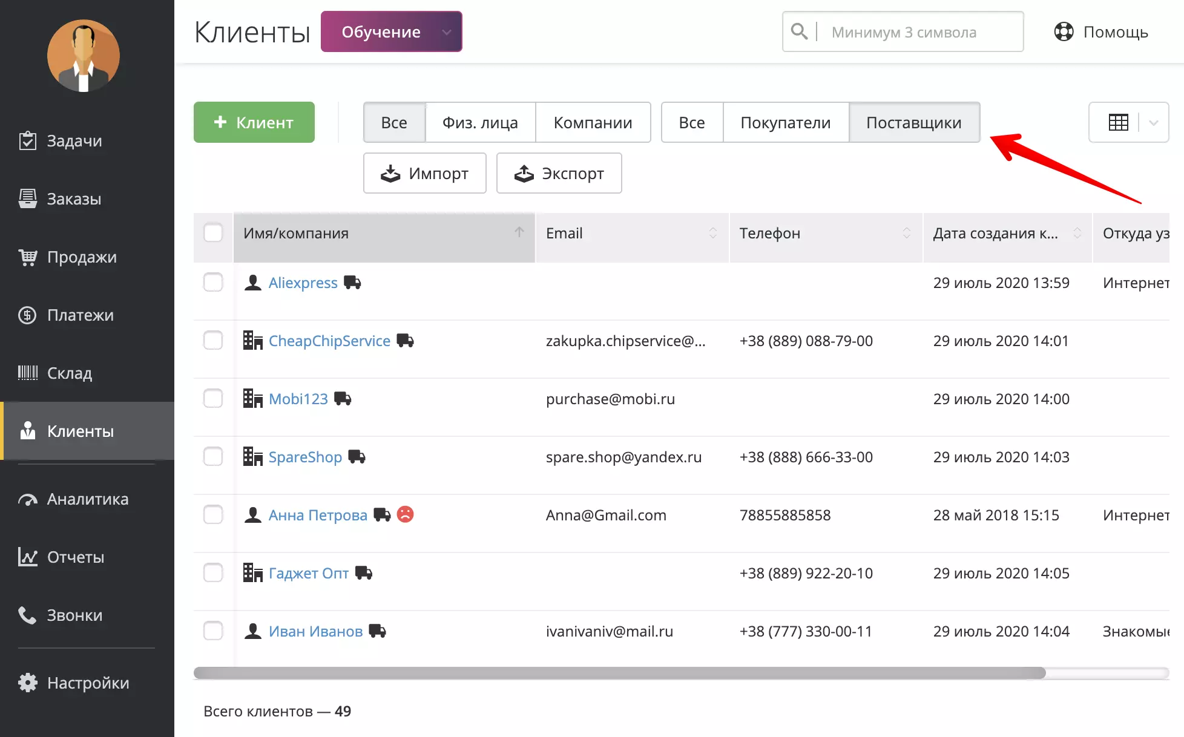Click the Склад barcode icon
The width and height of the screenshot is (1184, 737).
[27, 373]
